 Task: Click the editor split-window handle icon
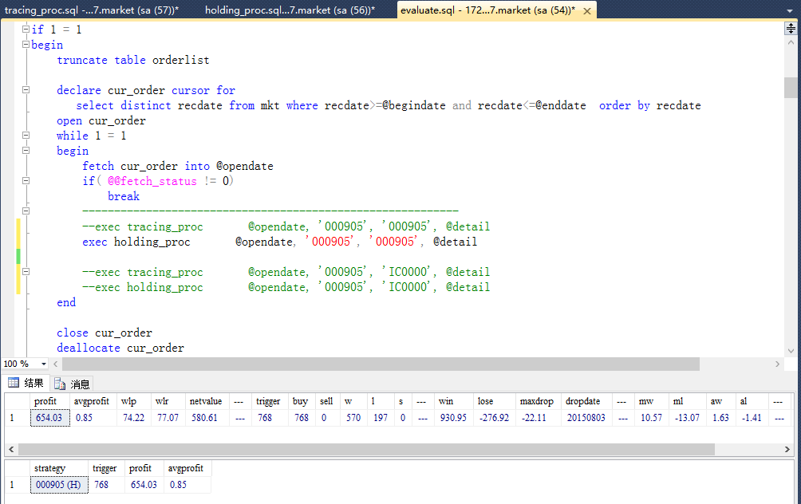tap(790, 29)
